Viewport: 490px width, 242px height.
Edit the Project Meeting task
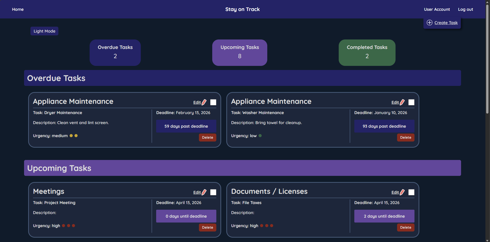tap(197, 192)
